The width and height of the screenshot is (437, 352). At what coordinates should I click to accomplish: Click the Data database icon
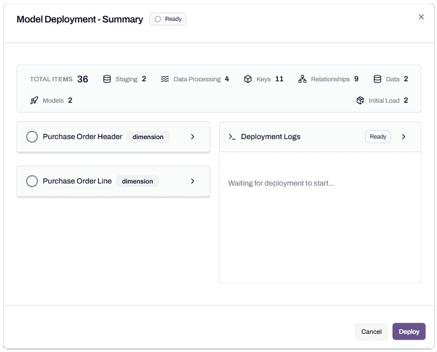pyautogui.click(x=378, y=79)
